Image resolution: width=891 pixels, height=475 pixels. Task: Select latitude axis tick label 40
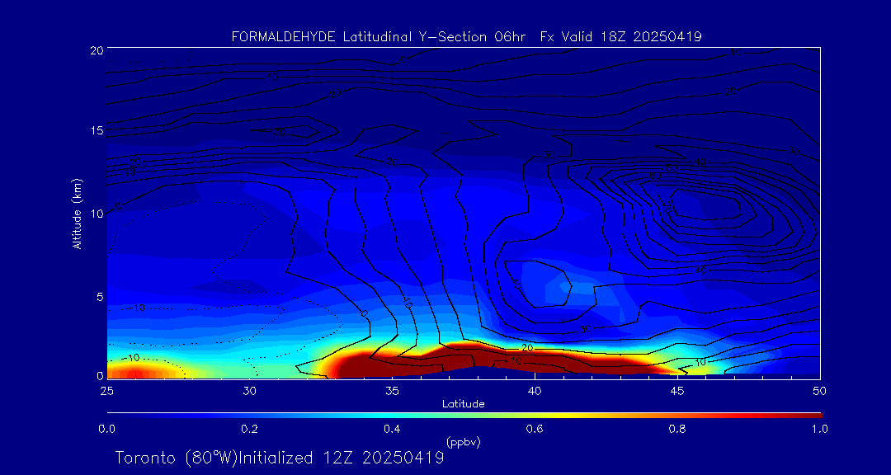(534, 391)
